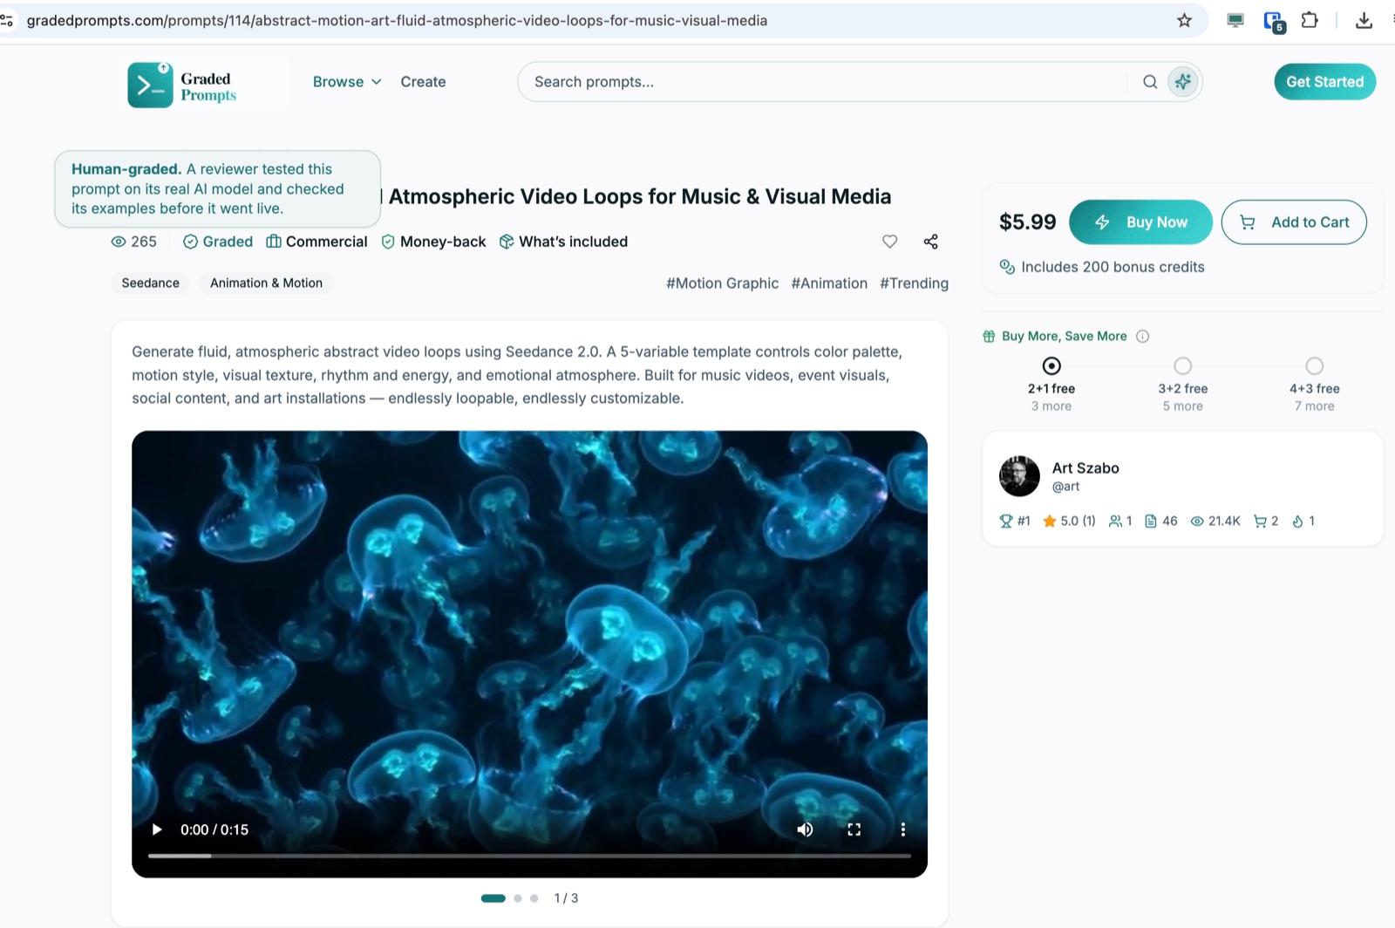Screen dimensions: 1395x928
Task: Click the #Motion Graphic hashtag
Action: (722, 283)
